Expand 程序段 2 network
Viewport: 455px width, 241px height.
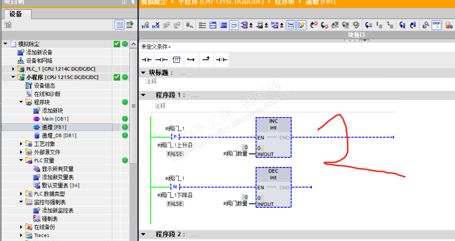coord(143,234)
